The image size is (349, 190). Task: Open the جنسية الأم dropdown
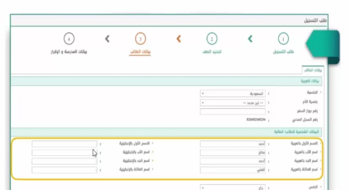pyautogui.click(x=233, y=103)
